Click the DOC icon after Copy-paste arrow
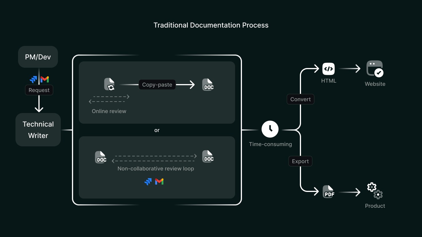 (x=208, y=85)
